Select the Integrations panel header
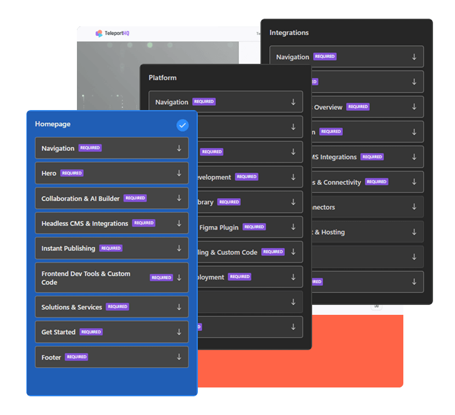455x415 pixels. click(x=290, y=32)
